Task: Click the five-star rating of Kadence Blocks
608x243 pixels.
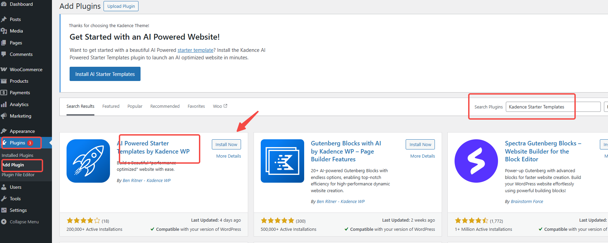Action: [277, 221]
